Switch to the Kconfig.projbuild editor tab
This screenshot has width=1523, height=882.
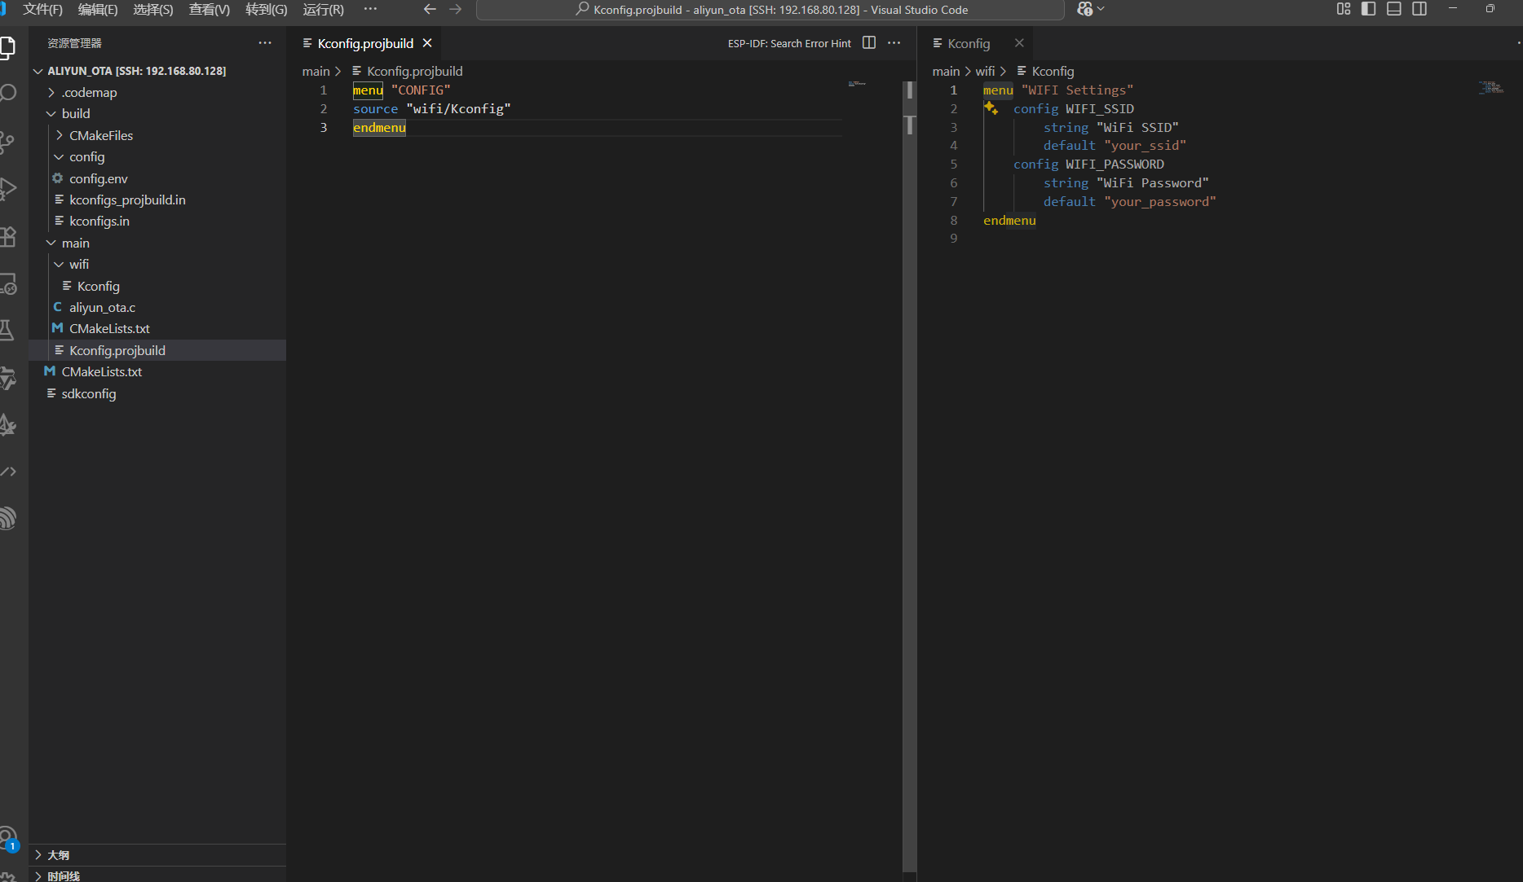click(365, 43)
